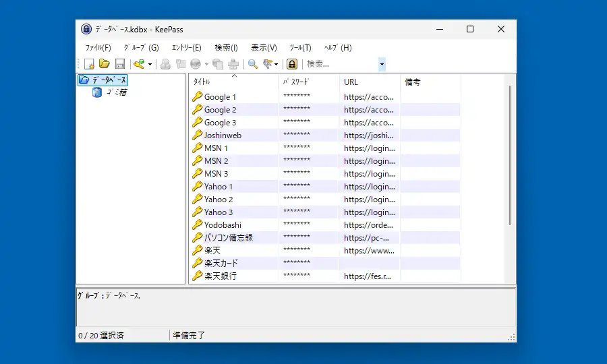Maximize the KeePass window
The width and height of the screenshot is (607, 364).
[x=470, y=29]
